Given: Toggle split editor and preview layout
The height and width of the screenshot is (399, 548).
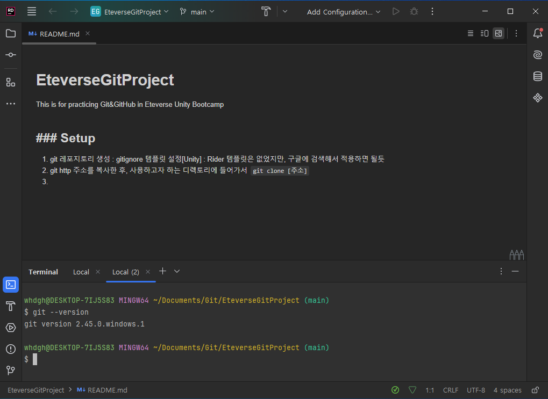Looking at the screenshot, I should [483, 33].
